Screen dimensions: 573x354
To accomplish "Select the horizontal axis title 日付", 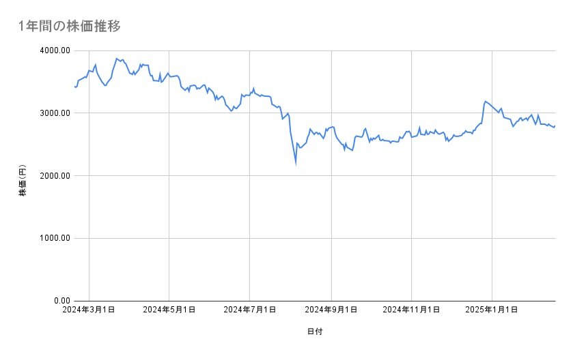I will pyautogui.click(x=315, y=331).
